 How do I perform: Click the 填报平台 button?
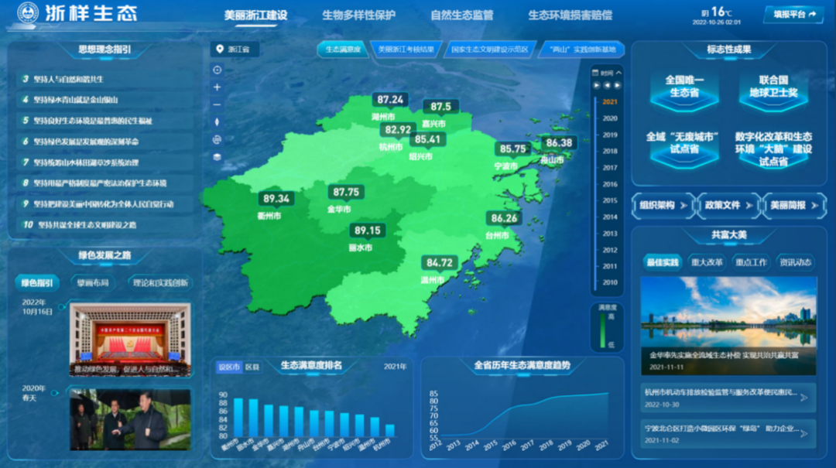pyautogui.click(x=793, y=15)
